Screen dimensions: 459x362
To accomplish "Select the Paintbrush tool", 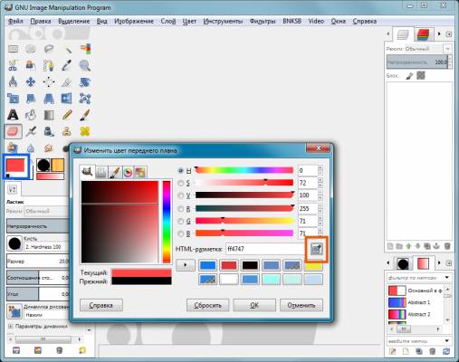I will (x=85, y=115).
